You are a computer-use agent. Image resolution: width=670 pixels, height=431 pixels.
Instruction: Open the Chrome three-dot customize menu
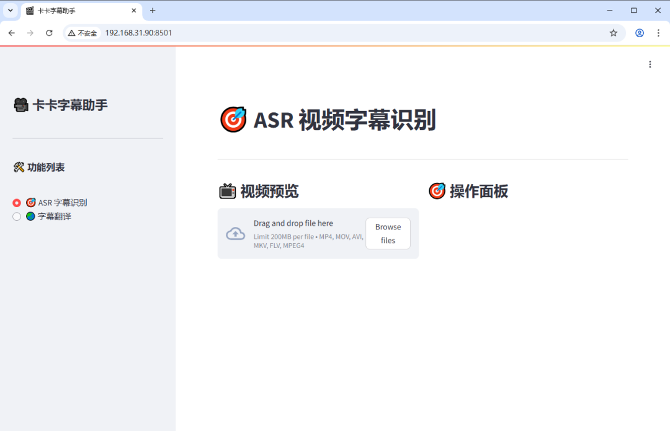pyautogui.click(x=658, y=33)
